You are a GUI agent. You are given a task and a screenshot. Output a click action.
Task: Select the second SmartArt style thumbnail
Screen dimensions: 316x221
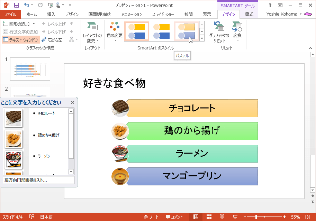[161, 31]
